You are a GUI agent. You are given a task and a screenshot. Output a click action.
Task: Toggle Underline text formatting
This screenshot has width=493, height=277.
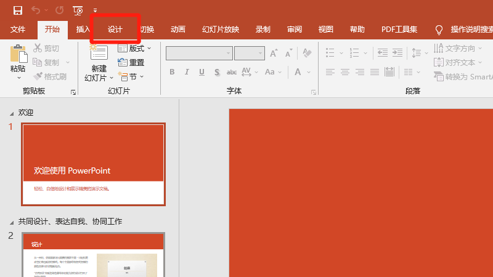click(x=202, y=73)
